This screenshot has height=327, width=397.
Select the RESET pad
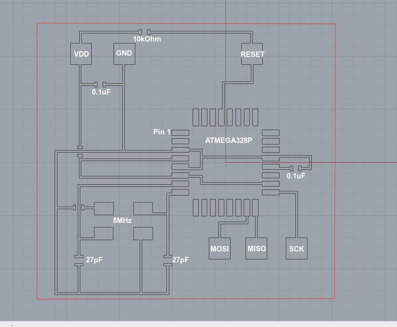click(x=252, y=54)
